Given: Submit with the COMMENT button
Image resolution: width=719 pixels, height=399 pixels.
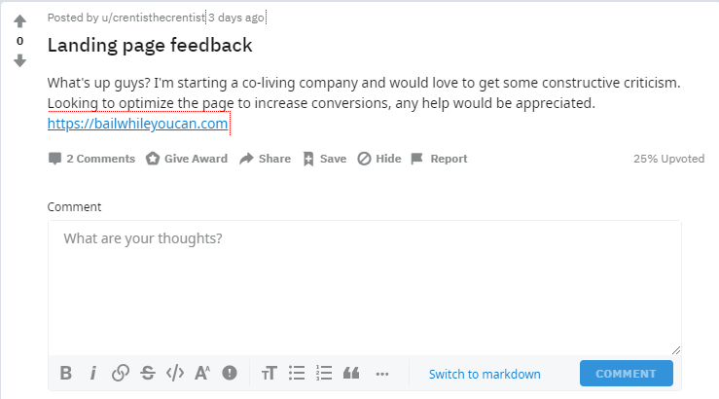Looking at the screenshot, I should 627,374.
